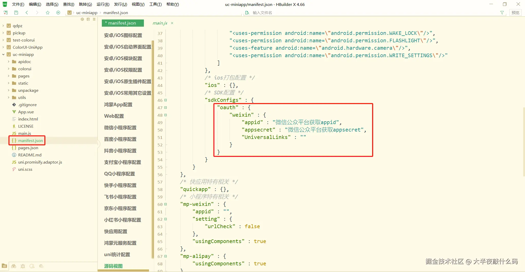Open App.vue in the project tree

click(x=26, y=112)
